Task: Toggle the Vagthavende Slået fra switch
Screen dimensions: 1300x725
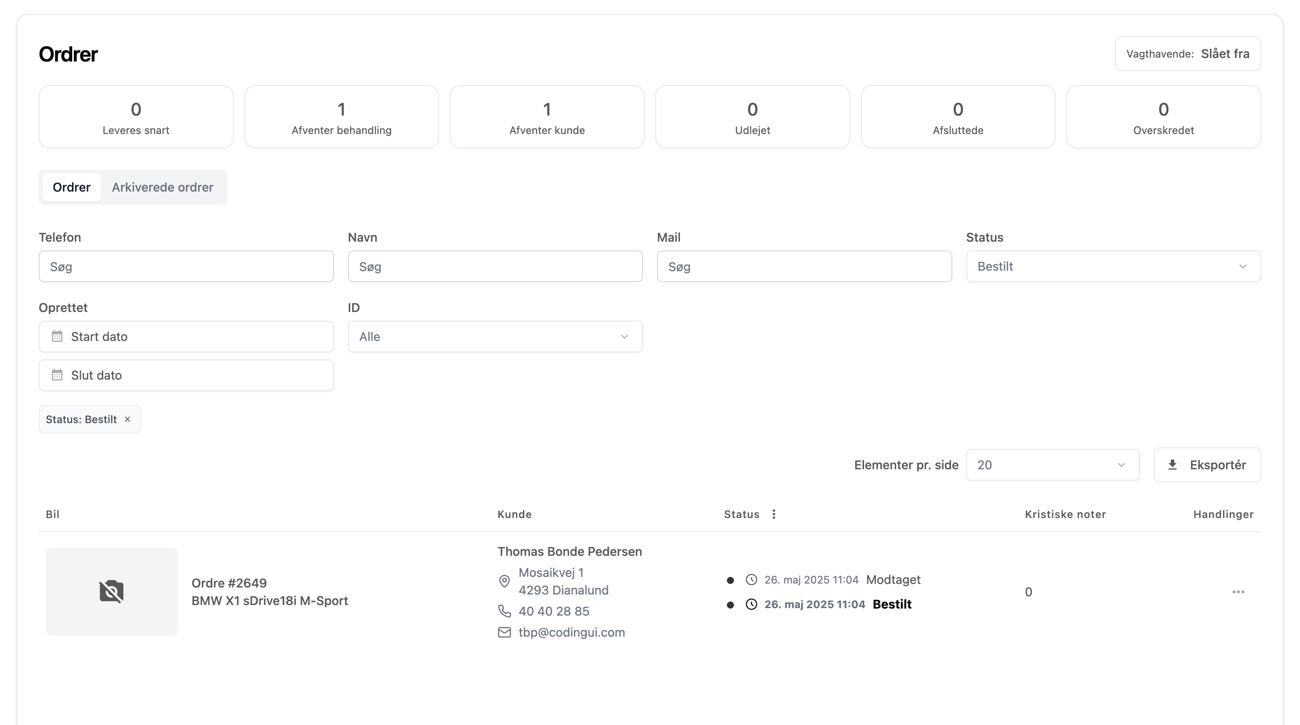Action: click(x=1187, y=54)
